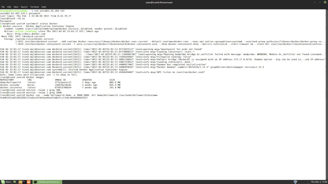Viewport: 328px width, 184px height.
Task: Open the Linux Mint Menu button
Action: (6, 182)
